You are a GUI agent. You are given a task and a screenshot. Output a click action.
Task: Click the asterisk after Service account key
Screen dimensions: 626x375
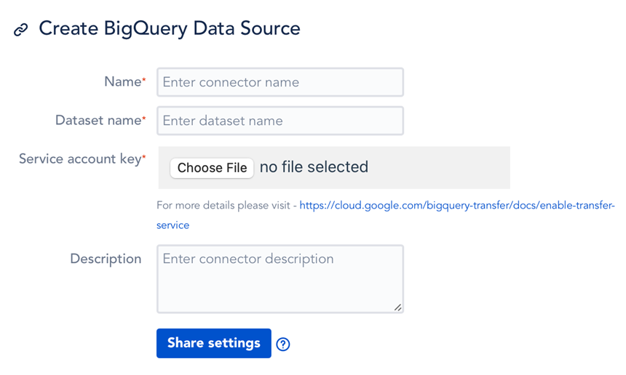(x=144, y=157)
